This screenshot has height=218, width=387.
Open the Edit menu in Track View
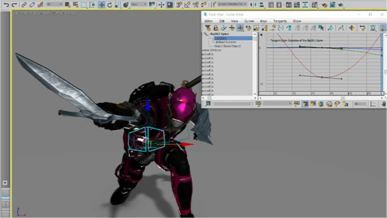tap(222, 21)
